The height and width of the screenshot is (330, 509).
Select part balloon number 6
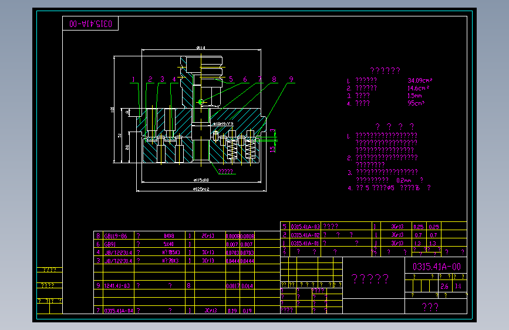tap(245, 79)
